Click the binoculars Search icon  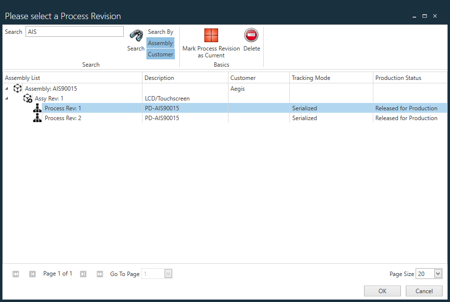click(136, 35)
